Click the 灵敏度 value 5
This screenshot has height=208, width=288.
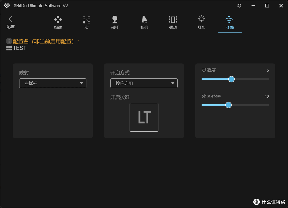click(268, 71)
